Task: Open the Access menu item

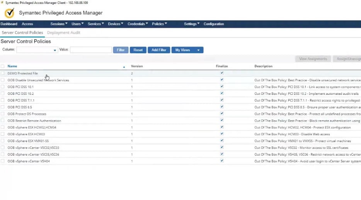Action: pyautogui.click(x=27, y=24)
